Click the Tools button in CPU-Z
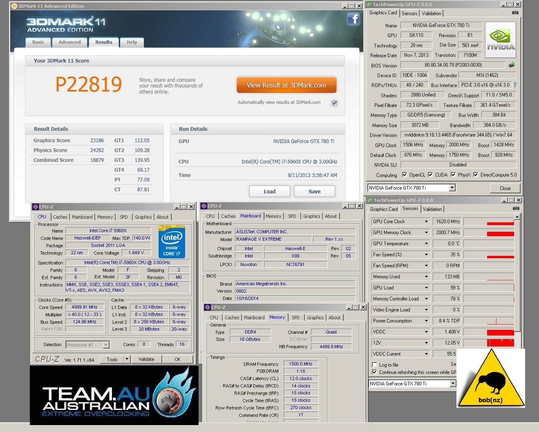This screenshot has width=539, height=432. point(112,360)
